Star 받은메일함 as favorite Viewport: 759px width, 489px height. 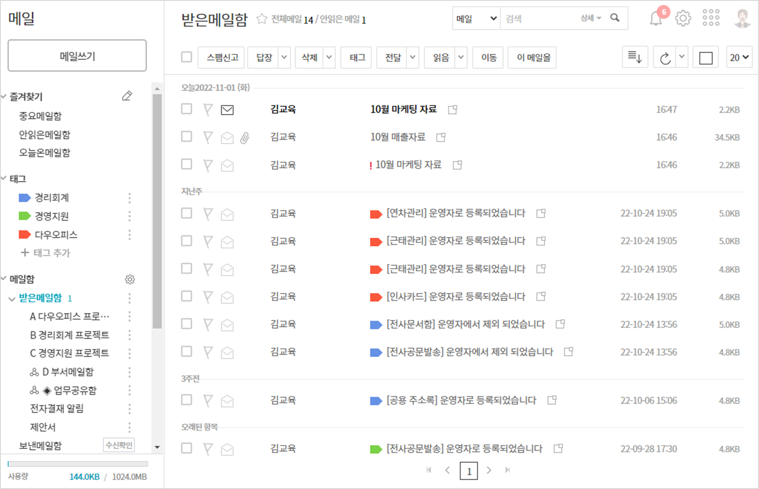[262, 19]
